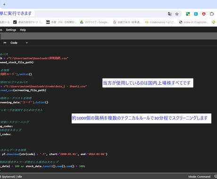The image size is (217, 179).
Task: Click the read_csv(screening_file_path) line
Action: click(x=23, y=90)
